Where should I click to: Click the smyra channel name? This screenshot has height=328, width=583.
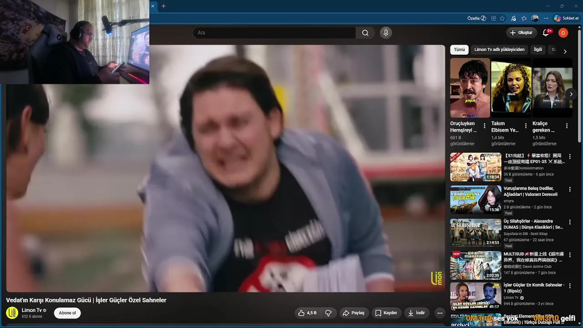click(509, 201)
